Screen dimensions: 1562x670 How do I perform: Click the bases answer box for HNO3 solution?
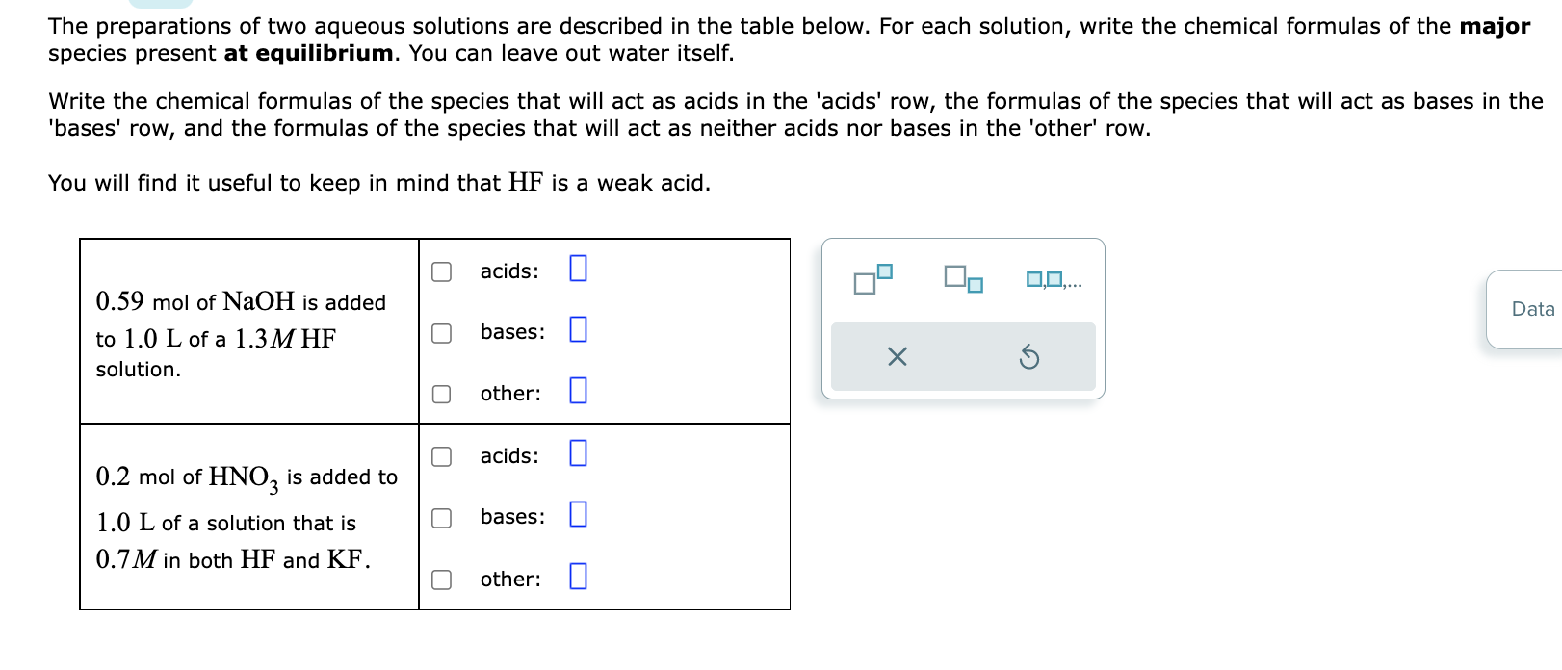(x=577, y=515)
